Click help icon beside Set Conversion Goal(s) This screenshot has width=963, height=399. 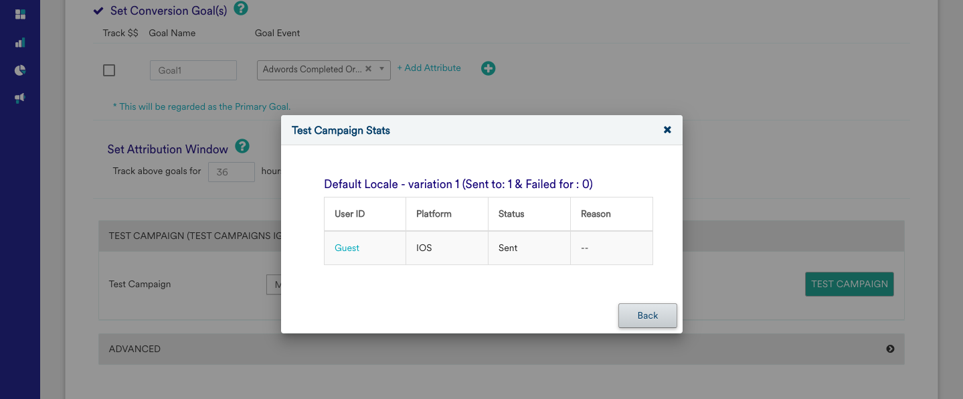(241, 9)
